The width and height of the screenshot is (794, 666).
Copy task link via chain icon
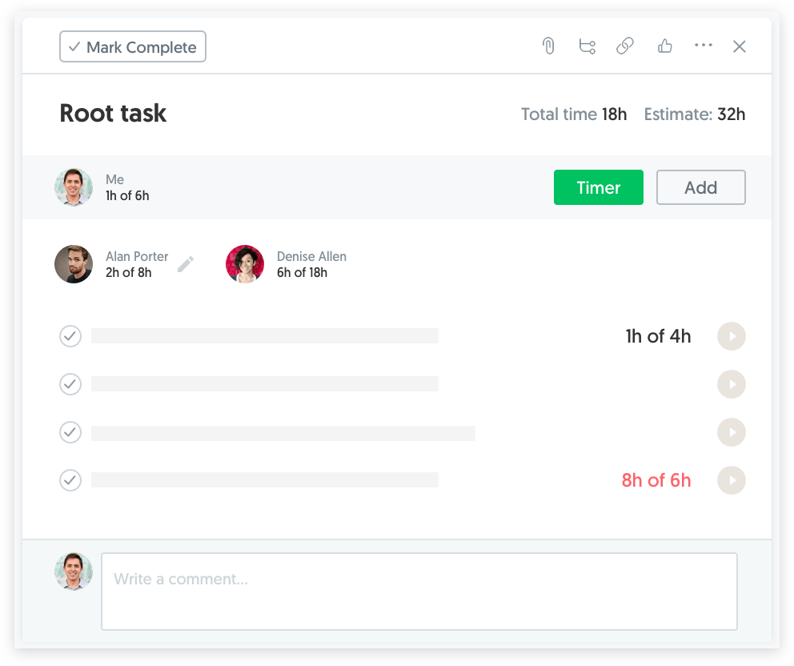tap(625, 46)
